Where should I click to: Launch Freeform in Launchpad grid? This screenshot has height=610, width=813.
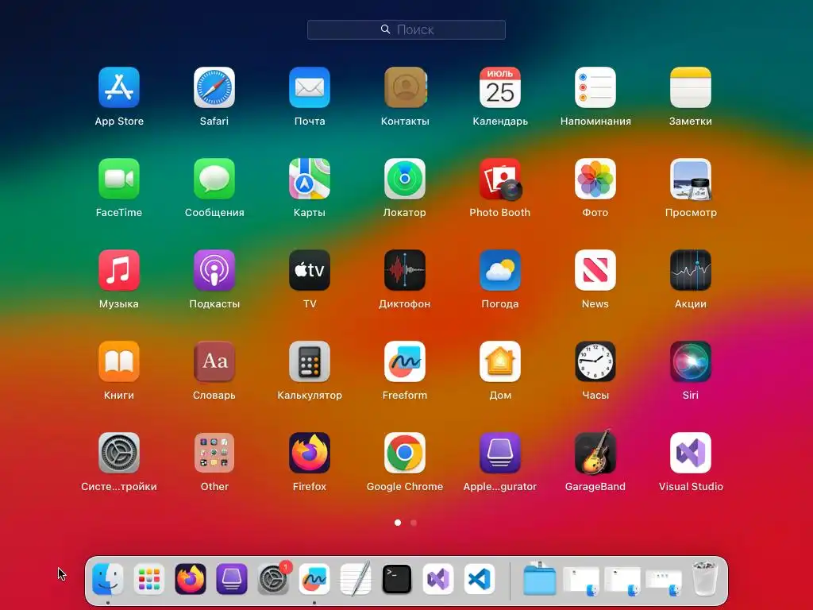pyautogui.click(x=405, y=361)
